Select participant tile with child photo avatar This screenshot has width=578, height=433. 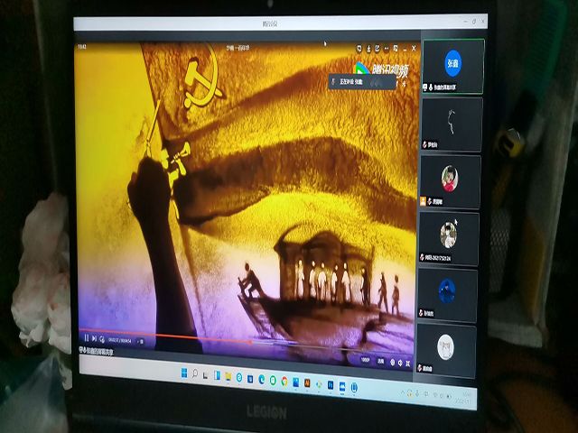(x=450, y=181)
